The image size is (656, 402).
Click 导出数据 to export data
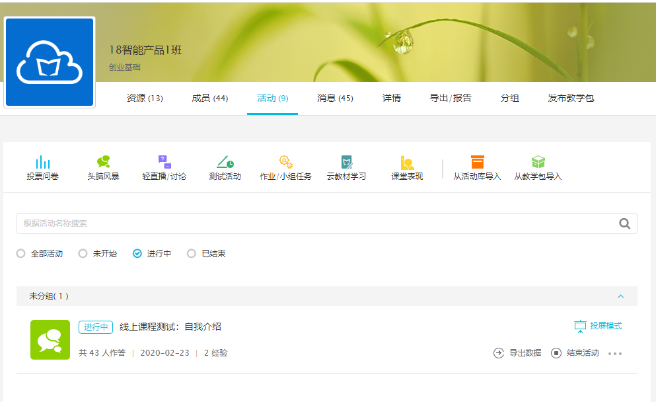pos(518,353)
